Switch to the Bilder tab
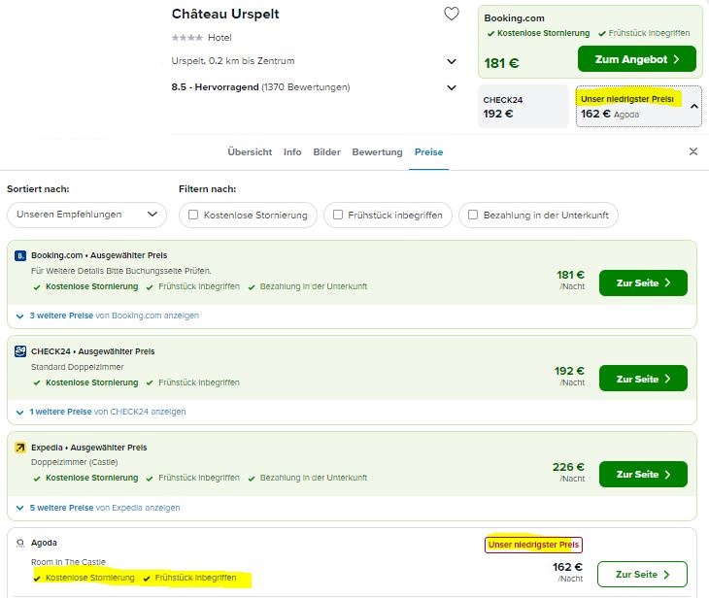Viewport: 709px width, 598px height. coord(326,151)
